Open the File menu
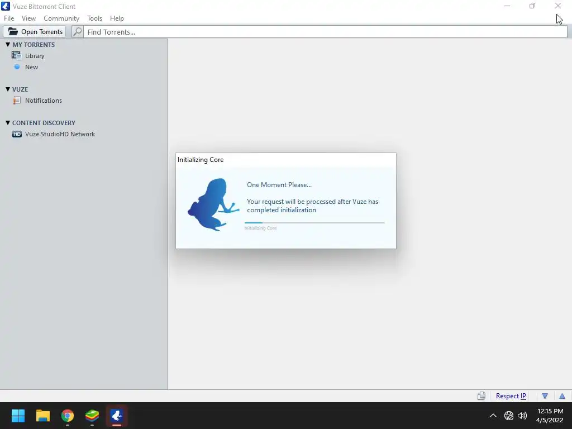 pyautogui.click(x=9, y=18)
